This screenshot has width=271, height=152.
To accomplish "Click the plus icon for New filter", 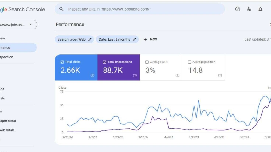I will (x=145, y=39).
